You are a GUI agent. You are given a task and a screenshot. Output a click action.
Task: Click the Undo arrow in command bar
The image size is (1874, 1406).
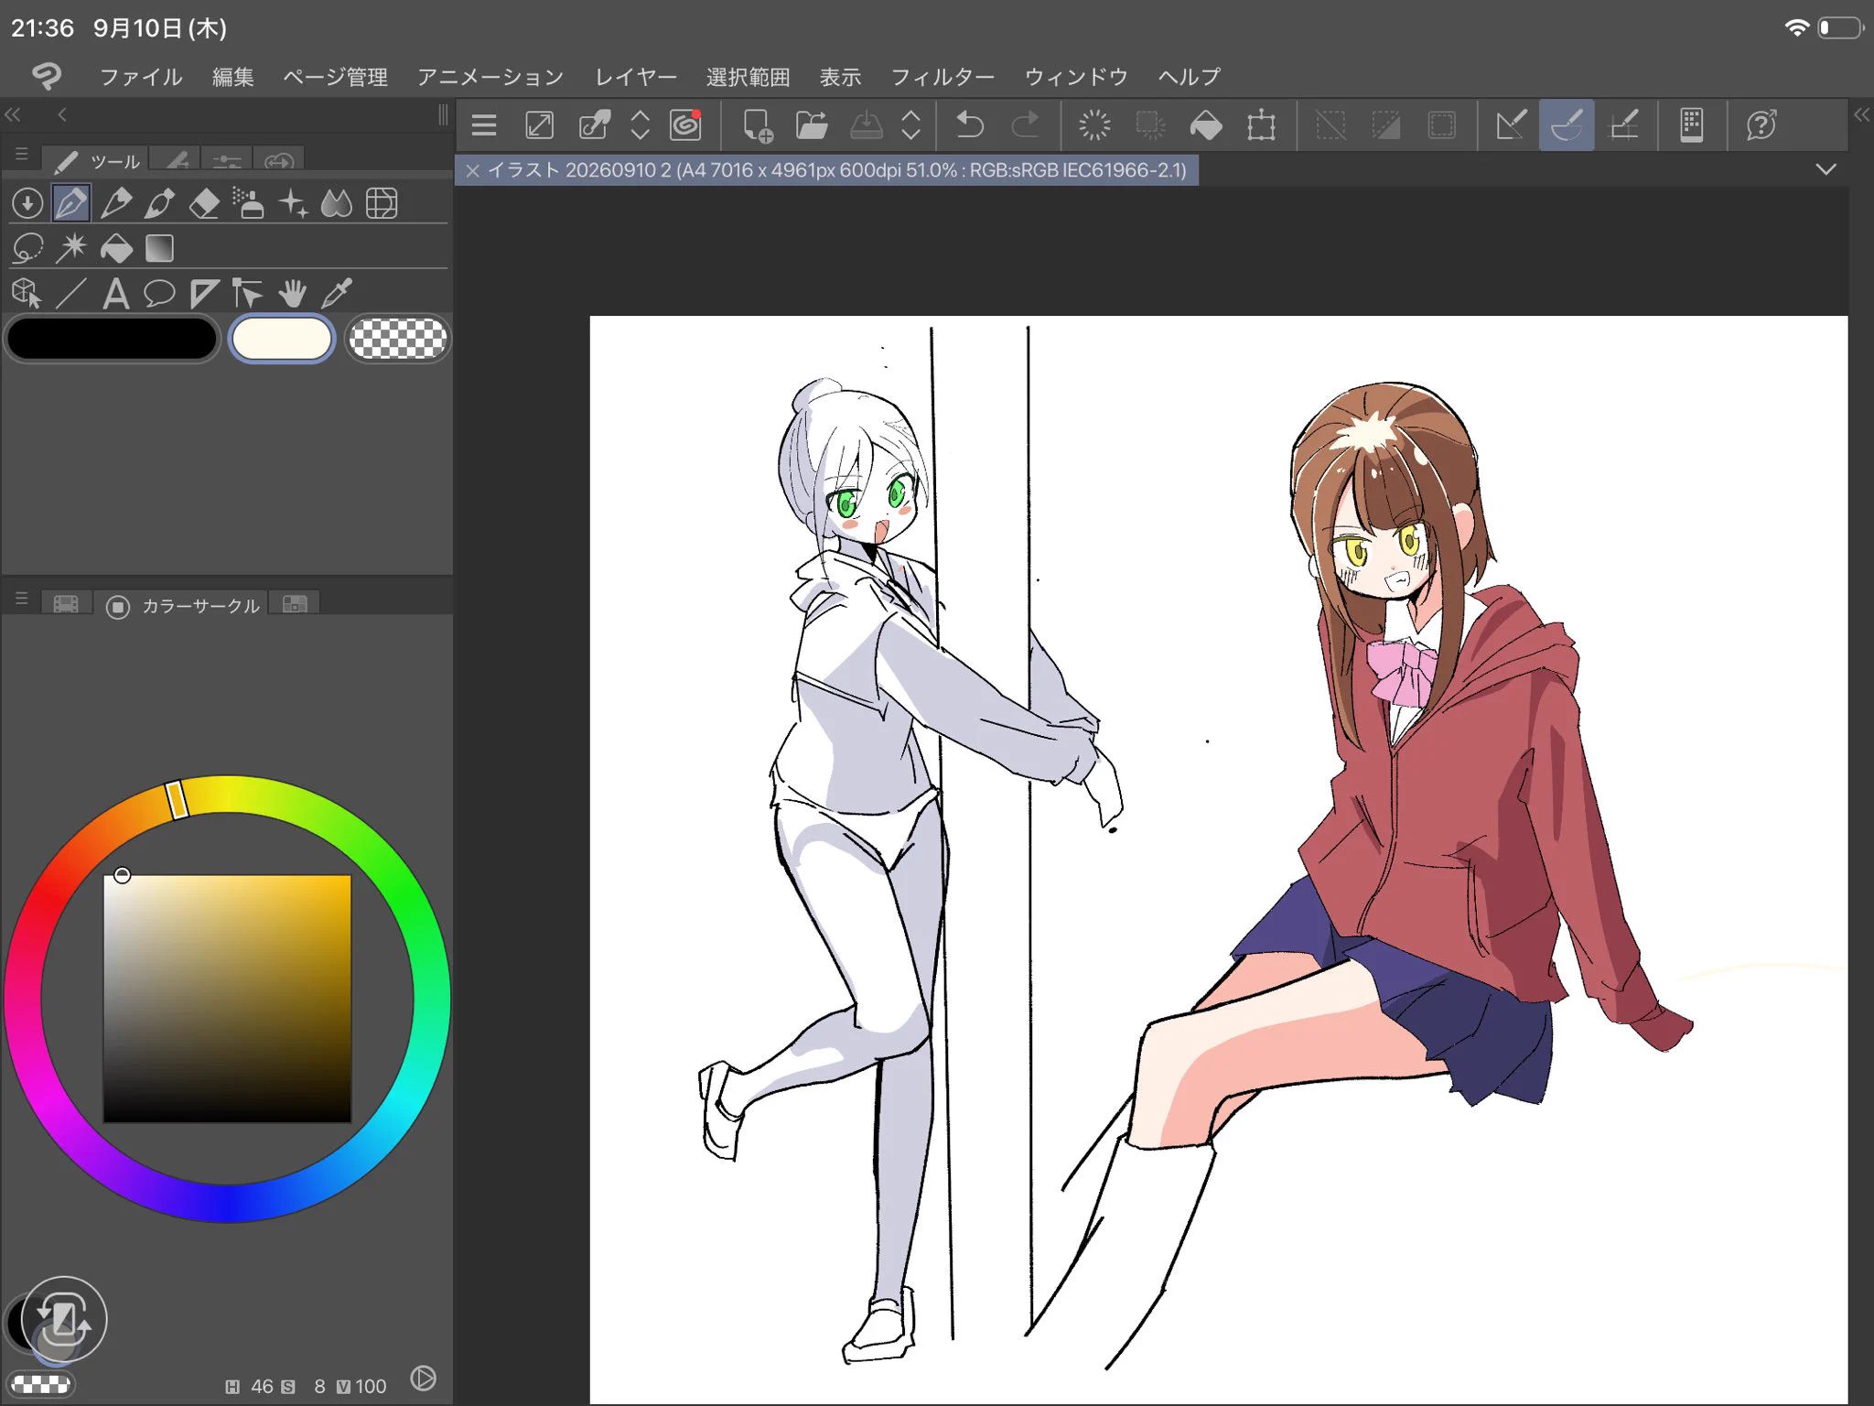click(970, 124)
